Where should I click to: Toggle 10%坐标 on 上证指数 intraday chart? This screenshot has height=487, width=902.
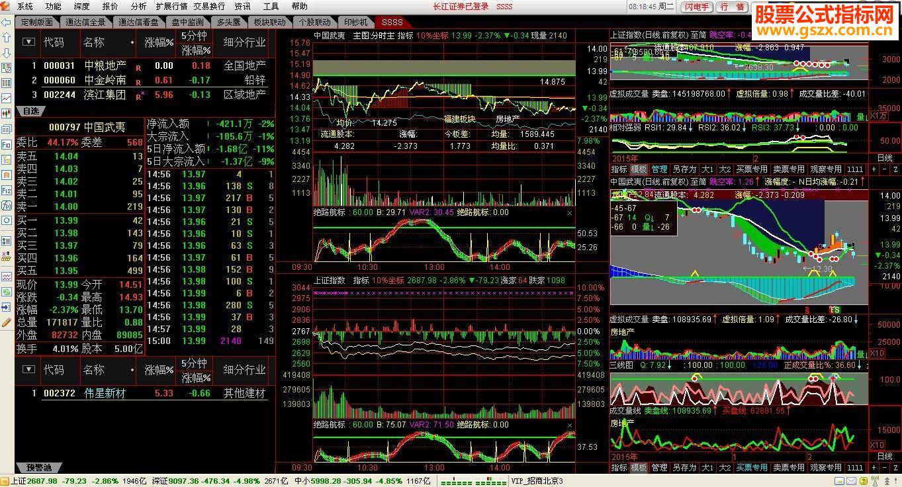[388, 281]
